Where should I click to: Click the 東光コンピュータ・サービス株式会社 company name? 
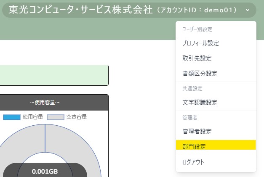click(80, 10)
